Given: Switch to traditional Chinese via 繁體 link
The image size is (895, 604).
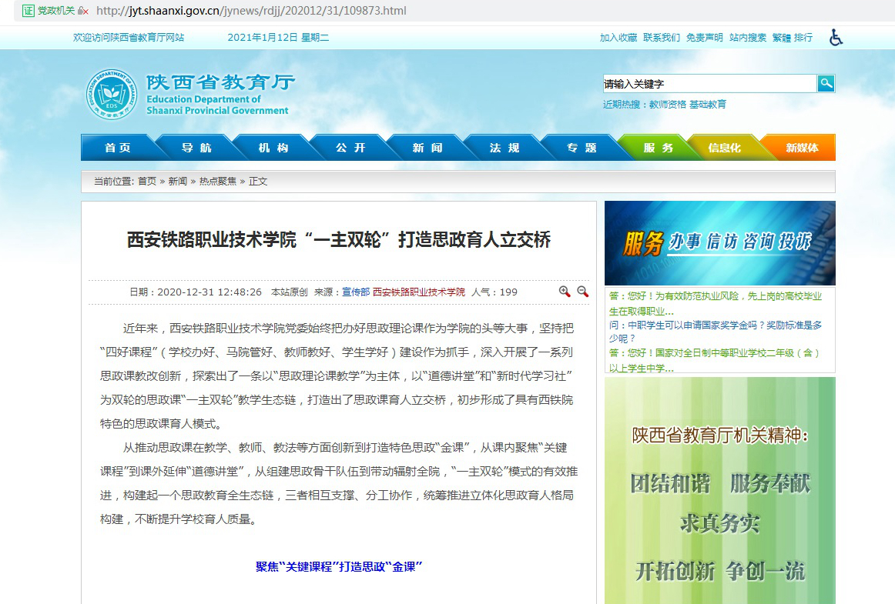Looking at the screenshot, I should click(781, 38).
